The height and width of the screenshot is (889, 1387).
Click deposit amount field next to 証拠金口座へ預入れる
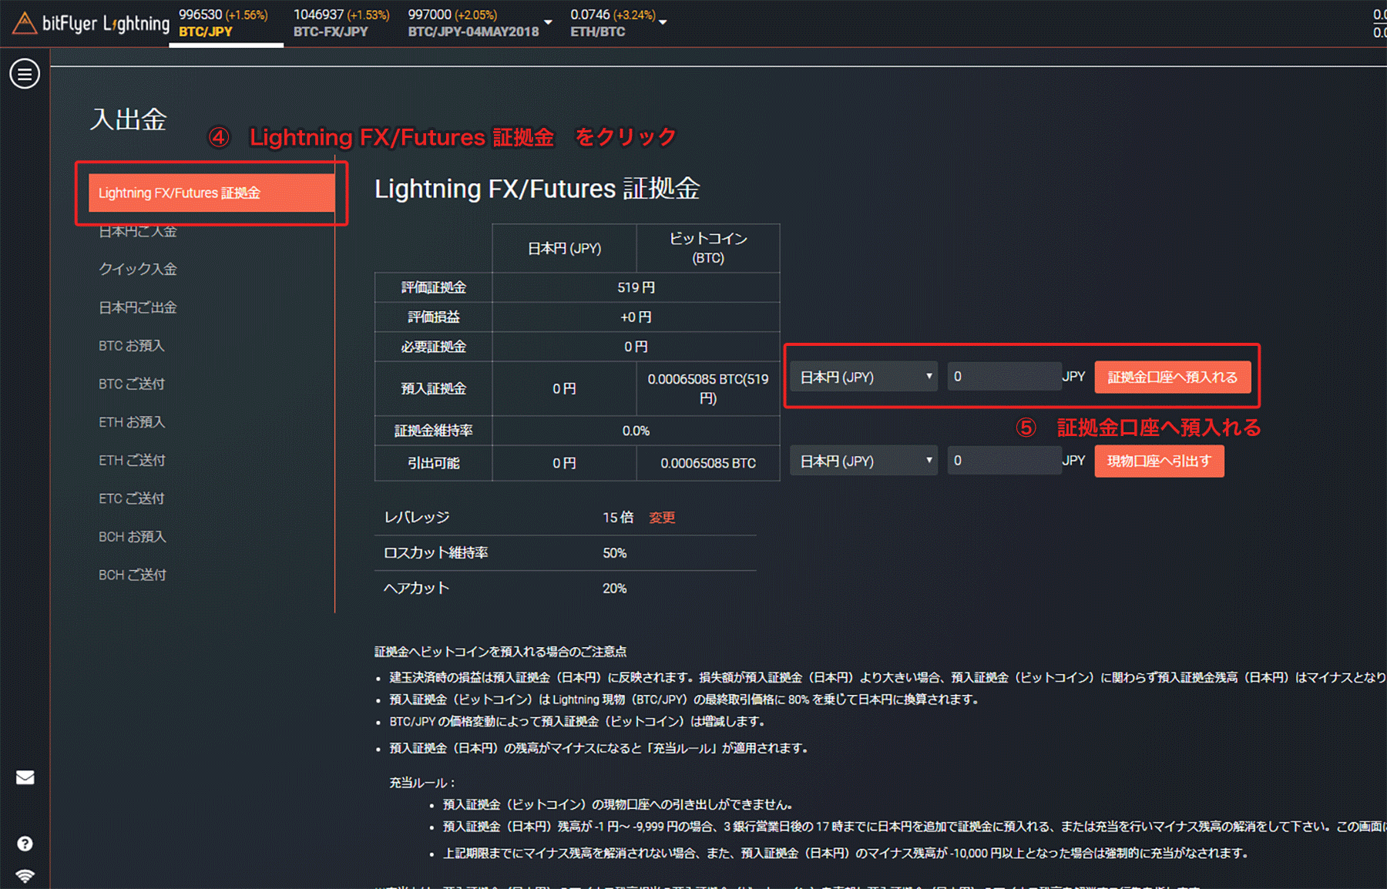coord(1004,376)
